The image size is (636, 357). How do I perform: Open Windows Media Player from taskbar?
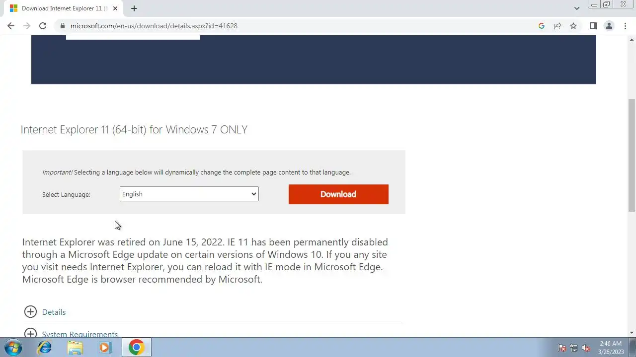[105, 348]
